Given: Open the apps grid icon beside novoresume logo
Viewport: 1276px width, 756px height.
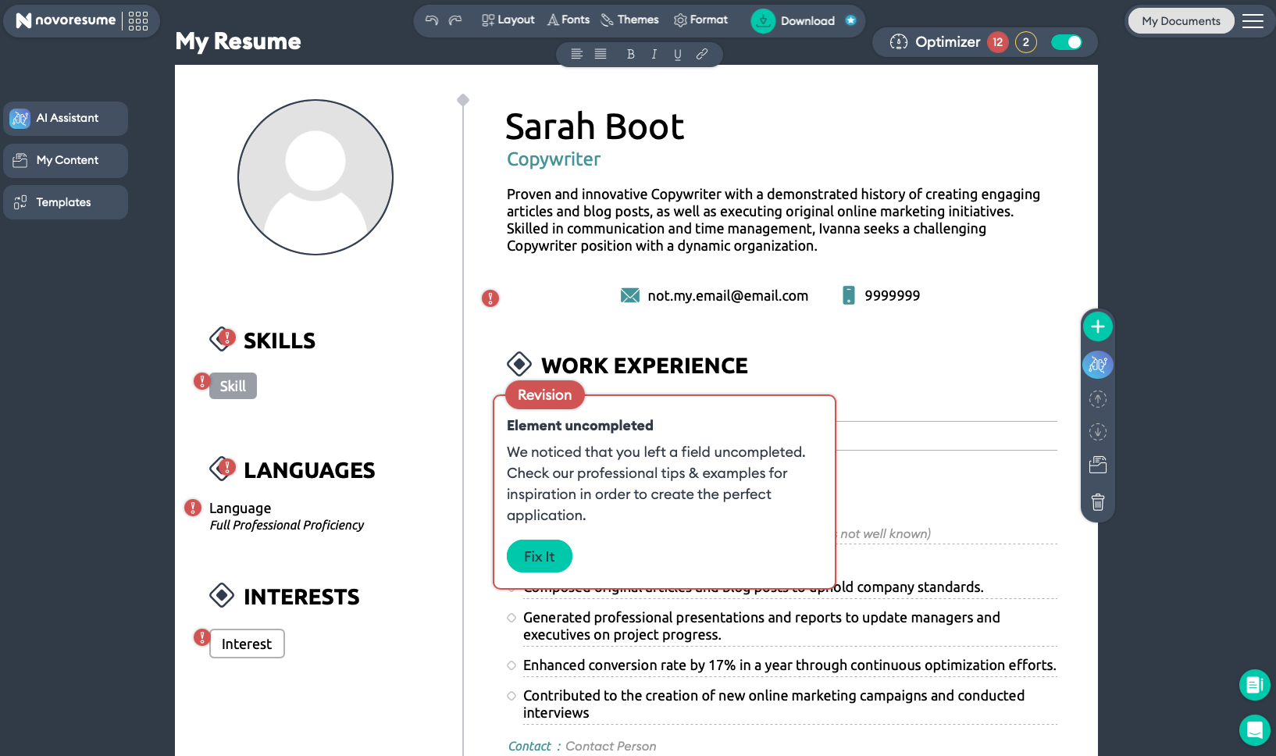Looking at the screenshot, I should click(x=138, y=21).
